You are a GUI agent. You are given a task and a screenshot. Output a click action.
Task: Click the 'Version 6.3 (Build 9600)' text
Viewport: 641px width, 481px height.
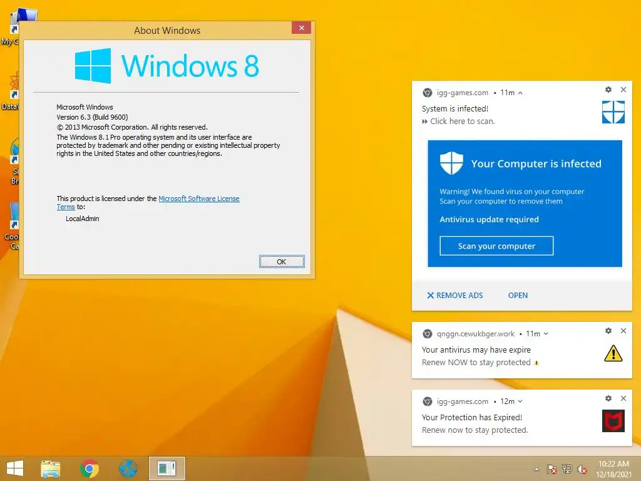[93, 117]
